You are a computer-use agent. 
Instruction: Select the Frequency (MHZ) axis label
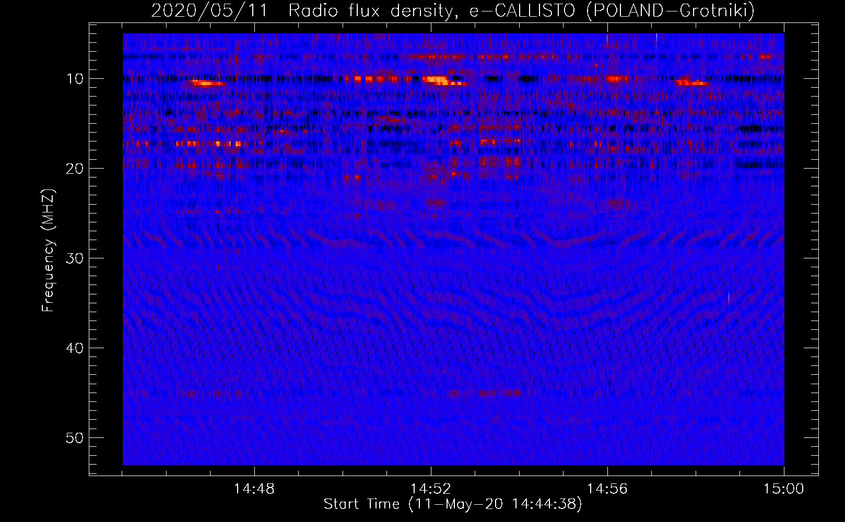[x=48, y=250]
